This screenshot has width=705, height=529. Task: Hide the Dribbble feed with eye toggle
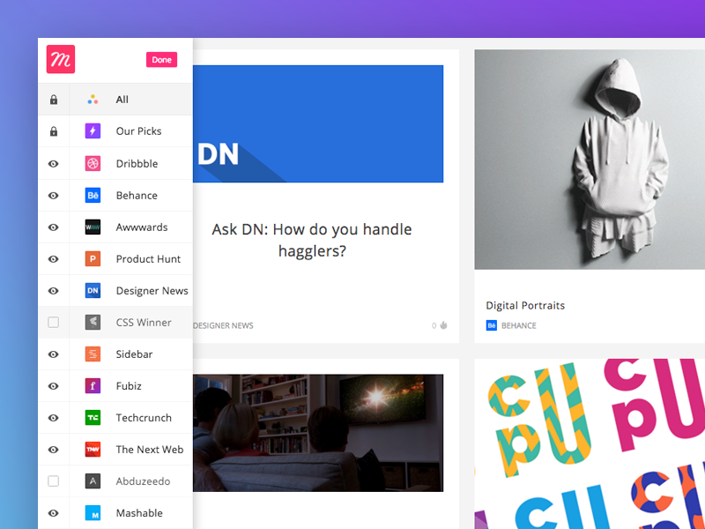[54, 164]
